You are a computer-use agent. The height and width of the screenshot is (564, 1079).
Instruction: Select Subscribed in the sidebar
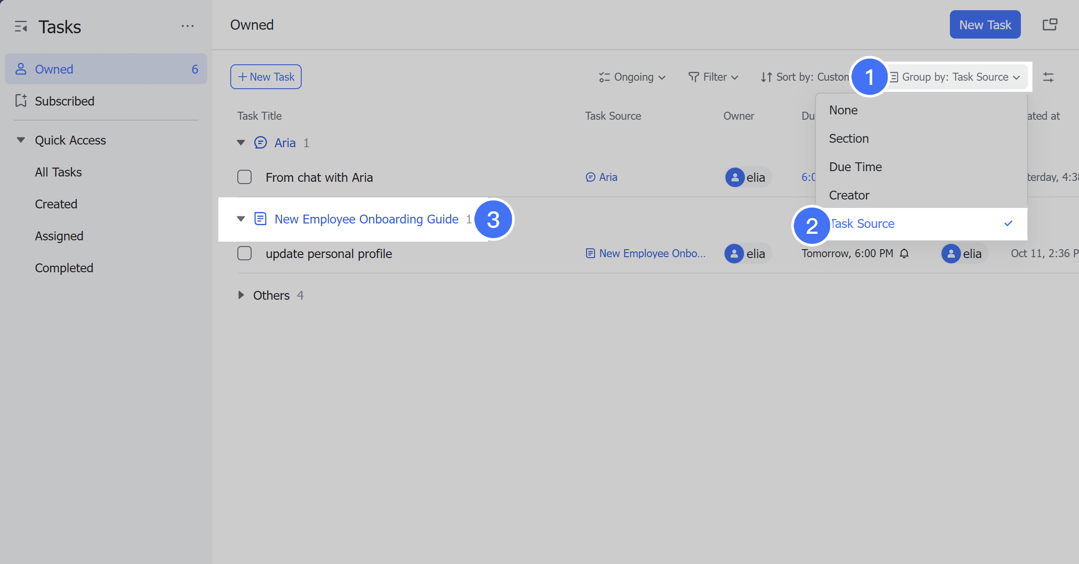(x=65, y=101)
